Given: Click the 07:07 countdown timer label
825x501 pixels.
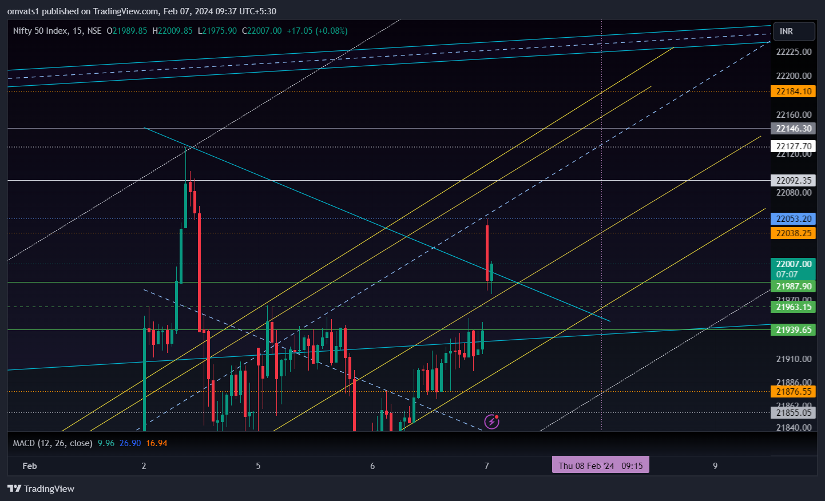Looking at the screenshot, I should (x=787, y=275).
